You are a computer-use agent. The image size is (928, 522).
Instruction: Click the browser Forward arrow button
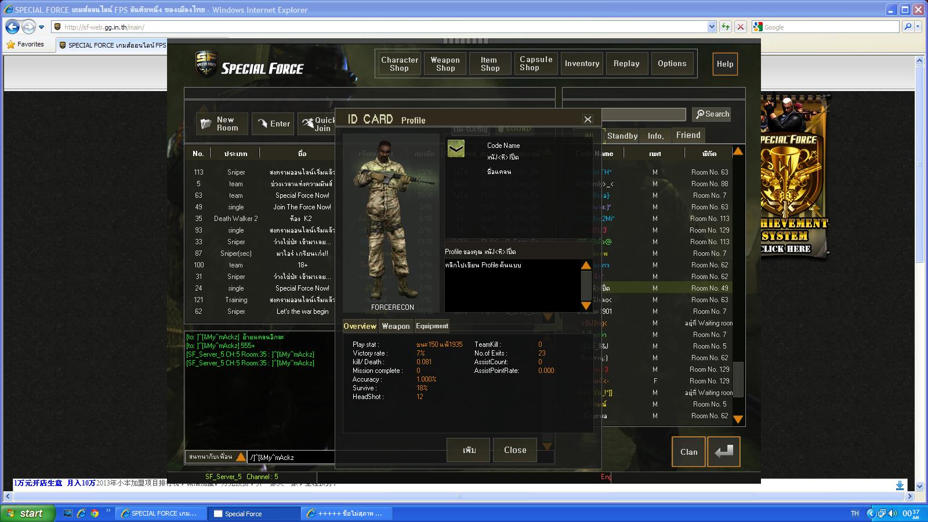[28, 27]
